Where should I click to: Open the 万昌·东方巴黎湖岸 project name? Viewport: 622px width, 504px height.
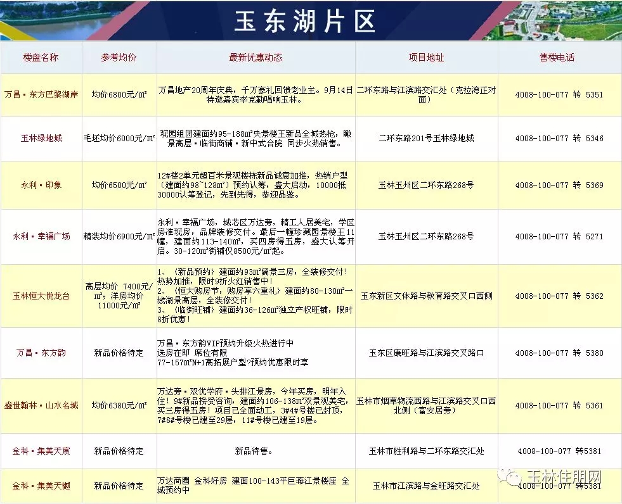tap(41, 95)
